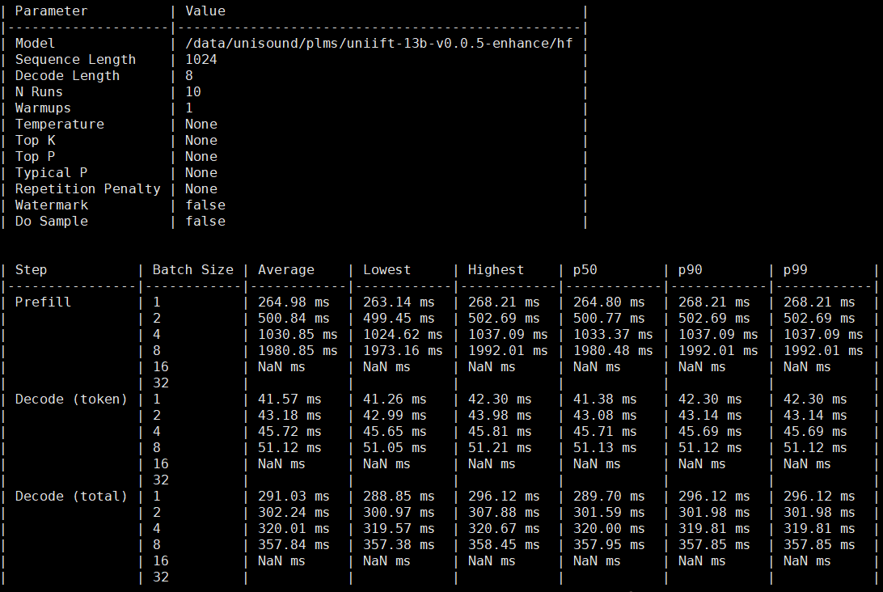Click the N Runs parameter label

[x=43, y=91]
